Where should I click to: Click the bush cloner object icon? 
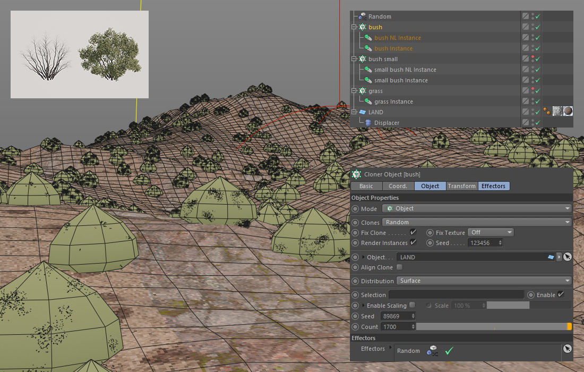(363, 27)
